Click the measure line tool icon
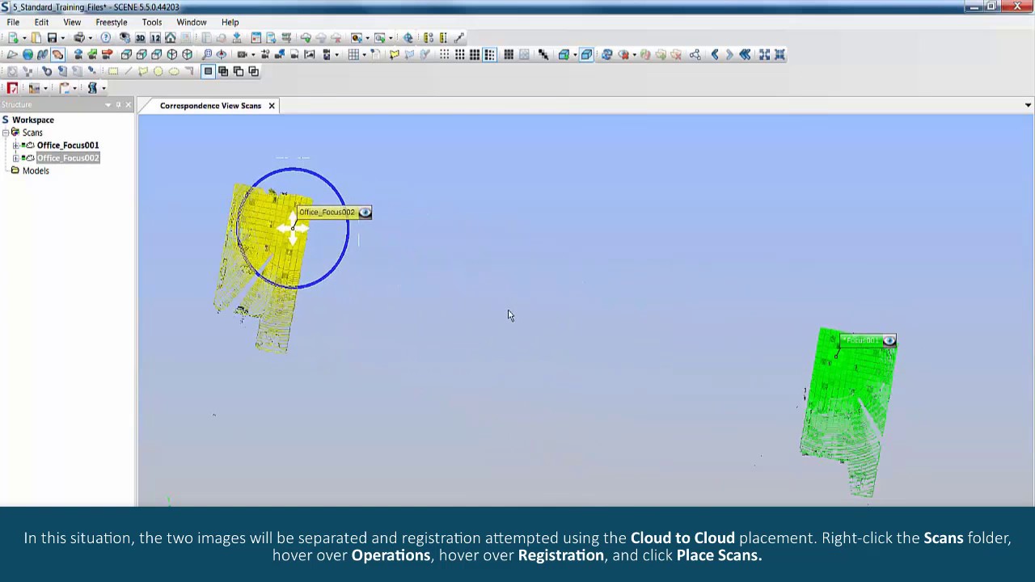The height and width of the screenshot is (582, 1035). pyautogui.click(x=458, y=38)
